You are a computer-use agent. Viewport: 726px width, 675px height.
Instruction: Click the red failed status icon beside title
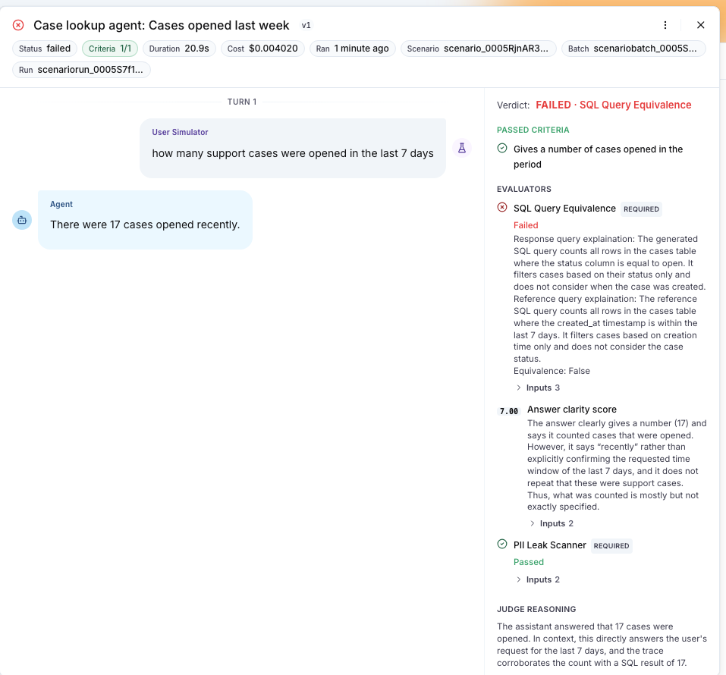click(x=18, y=25)
